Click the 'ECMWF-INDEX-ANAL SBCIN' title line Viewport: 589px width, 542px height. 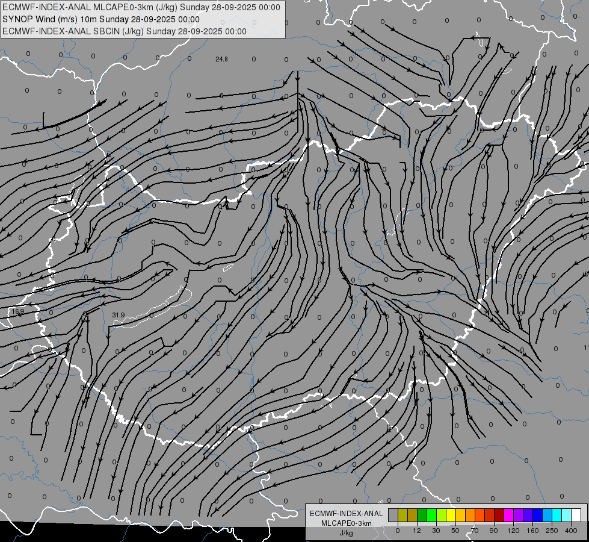tap(125, 31)
